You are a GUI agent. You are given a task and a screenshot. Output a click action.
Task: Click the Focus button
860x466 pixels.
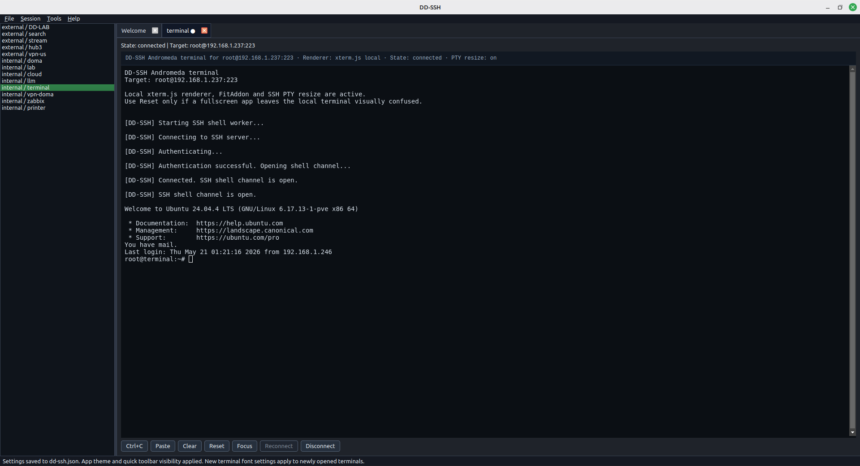pos(245,446)
